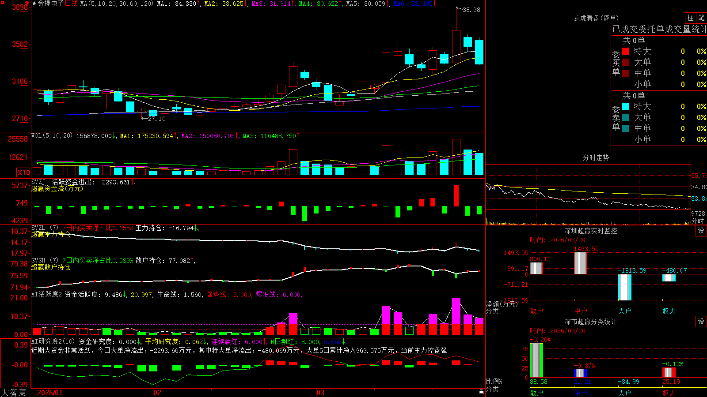Click the VOL(5,10,20) indicator label
The width and height of the screenshot is (707, 397).
pyautogui.click(x=52, y=136)
